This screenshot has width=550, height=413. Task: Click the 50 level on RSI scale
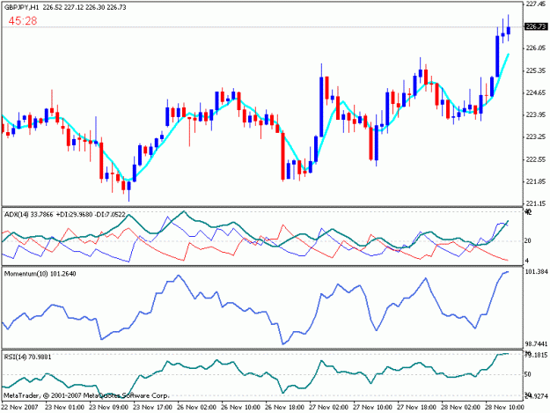[528, 374]
